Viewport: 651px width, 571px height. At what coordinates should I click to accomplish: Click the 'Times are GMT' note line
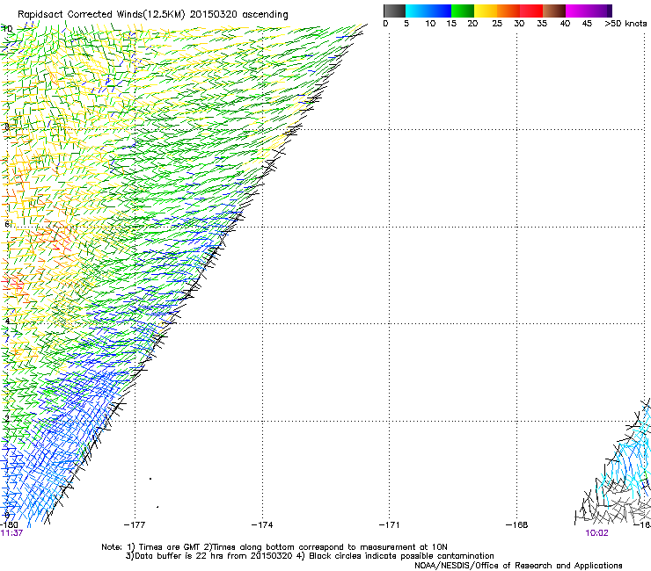coord(274,547)
